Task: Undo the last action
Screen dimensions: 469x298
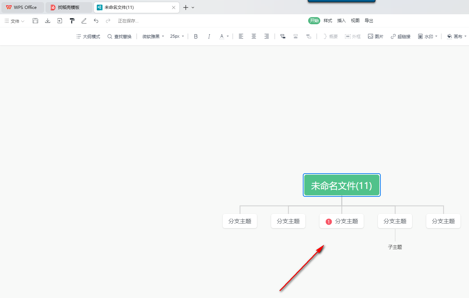Action: pyautogui.click(x=96, y=21)
